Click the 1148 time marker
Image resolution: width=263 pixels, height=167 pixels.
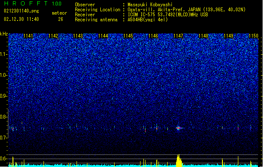coord(203,36)
